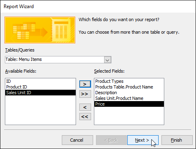Select Product ID in Available Fields
Image resolution: width=196 pixels, height=149 pixels.
click(x=40, y=87)
